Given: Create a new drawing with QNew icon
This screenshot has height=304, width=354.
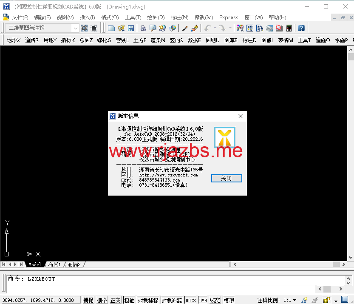Looking at the screenshot, I should point(111,28).
